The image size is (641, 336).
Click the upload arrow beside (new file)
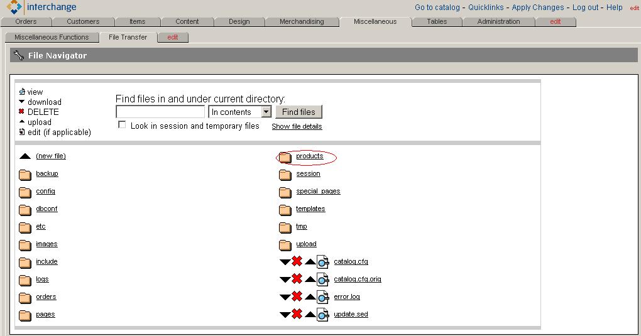click(x=25, y=156)
